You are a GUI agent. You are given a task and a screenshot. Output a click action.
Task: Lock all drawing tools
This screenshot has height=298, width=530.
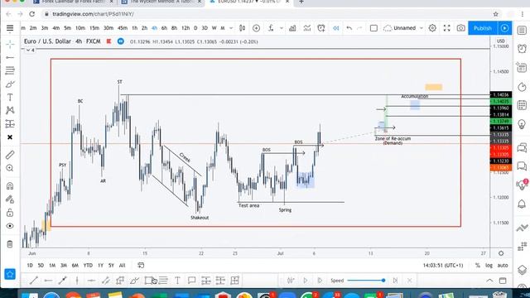[x=10, y=213]
